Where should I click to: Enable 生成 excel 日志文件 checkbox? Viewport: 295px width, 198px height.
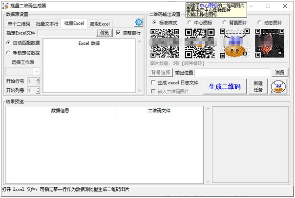(x=153, y=83)
